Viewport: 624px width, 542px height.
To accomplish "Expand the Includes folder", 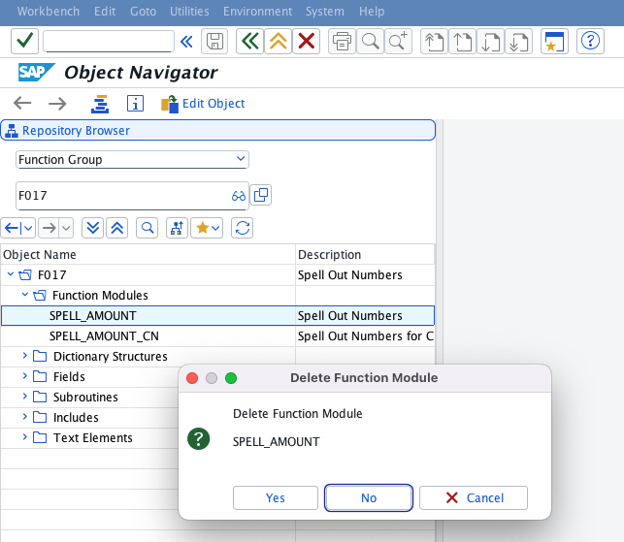I will pos(25,416).
